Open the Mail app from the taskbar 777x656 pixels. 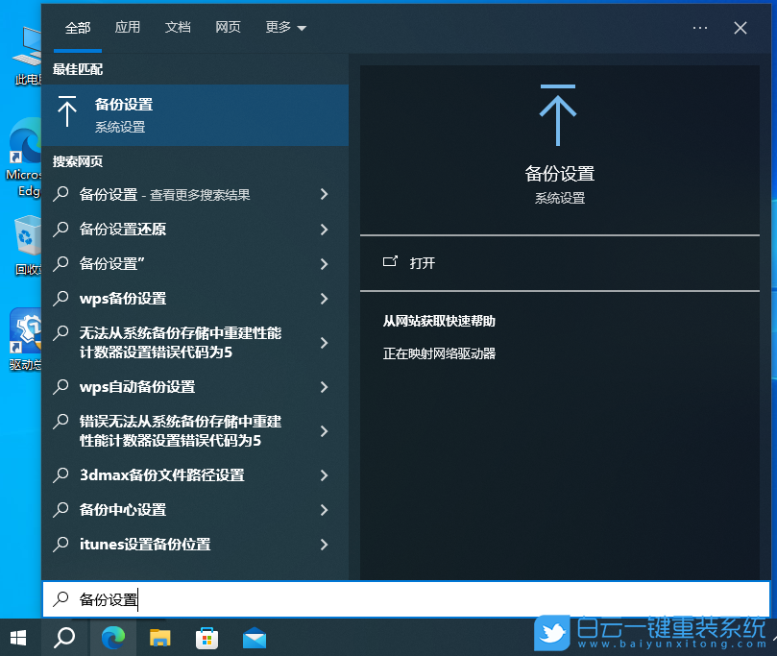pos(254,637)
